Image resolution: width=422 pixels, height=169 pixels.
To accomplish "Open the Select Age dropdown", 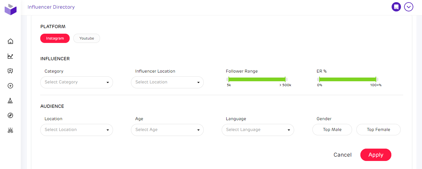I will pos(167,130).
